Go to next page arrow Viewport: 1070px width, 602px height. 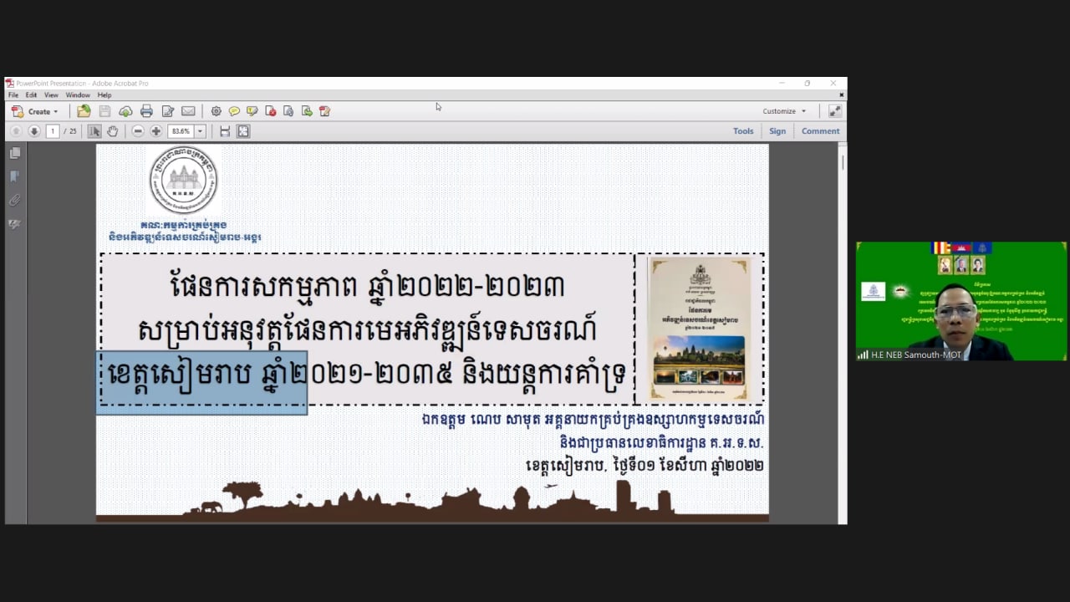pos(34,131)
